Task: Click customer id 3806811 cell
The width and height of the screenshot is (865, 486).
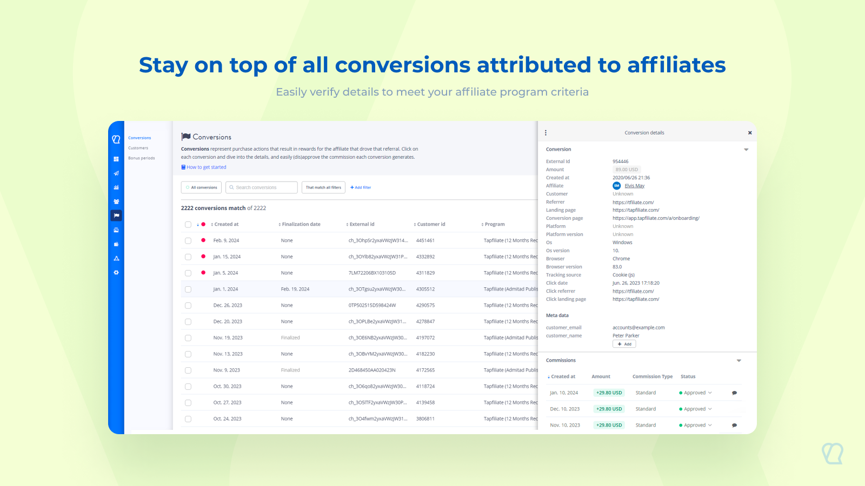Action: (x=425, y=419)
